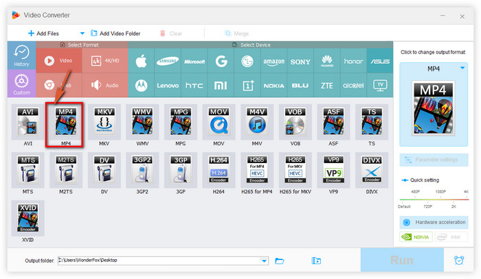This screenshot has height=279, width=481.
Task: Open Lenovo device profiles
Action: (168, 86)
